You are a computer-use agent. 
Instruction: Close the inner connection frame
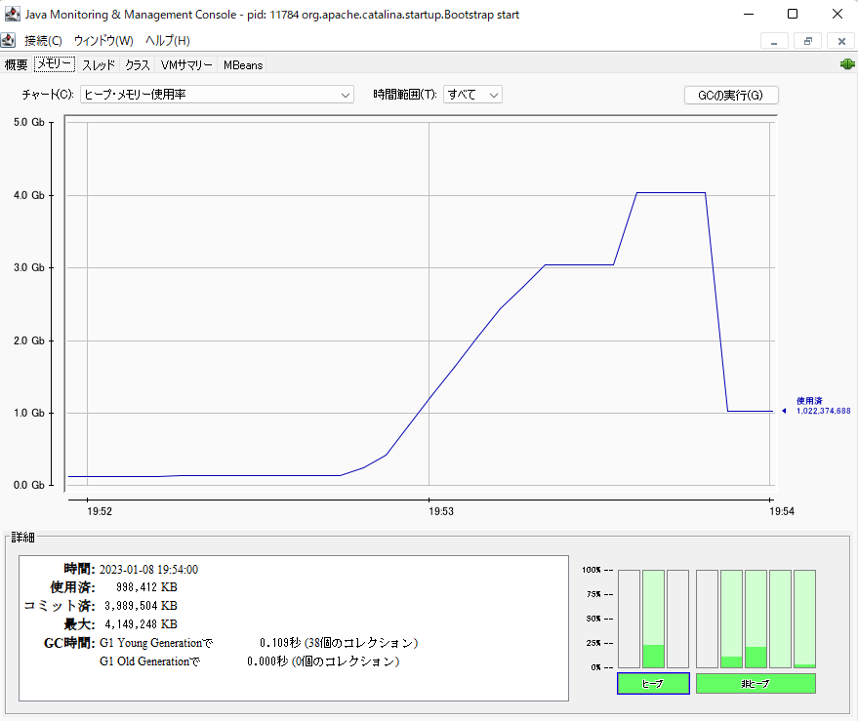point(840,41)
